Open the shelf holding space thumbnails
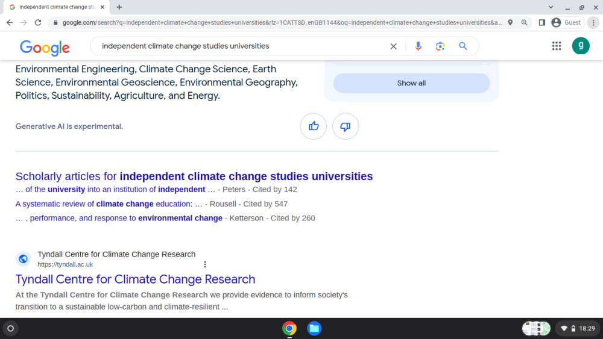This screenshot has height=339, width=603. 536,329
